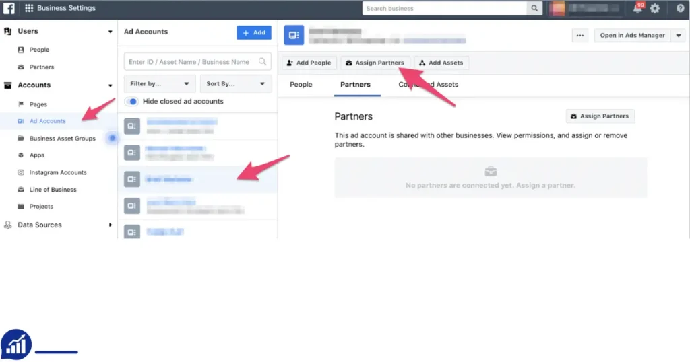Viewport: 690px width, 362px height.
Task: Focus the Enter ID / Asset Name field
Action: (197, 61)
